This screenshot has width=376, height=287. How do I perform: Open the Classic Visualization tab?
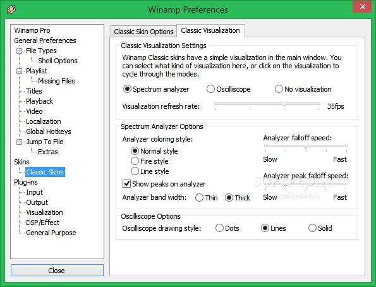pyautogui.click(x=210, y=30)
